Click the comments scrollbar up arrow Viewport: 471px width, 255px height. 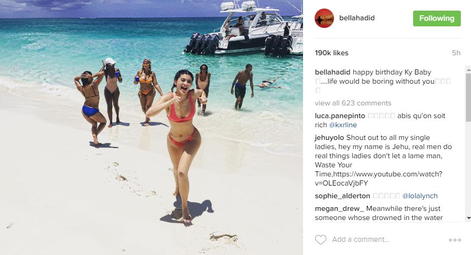(468, 69)
